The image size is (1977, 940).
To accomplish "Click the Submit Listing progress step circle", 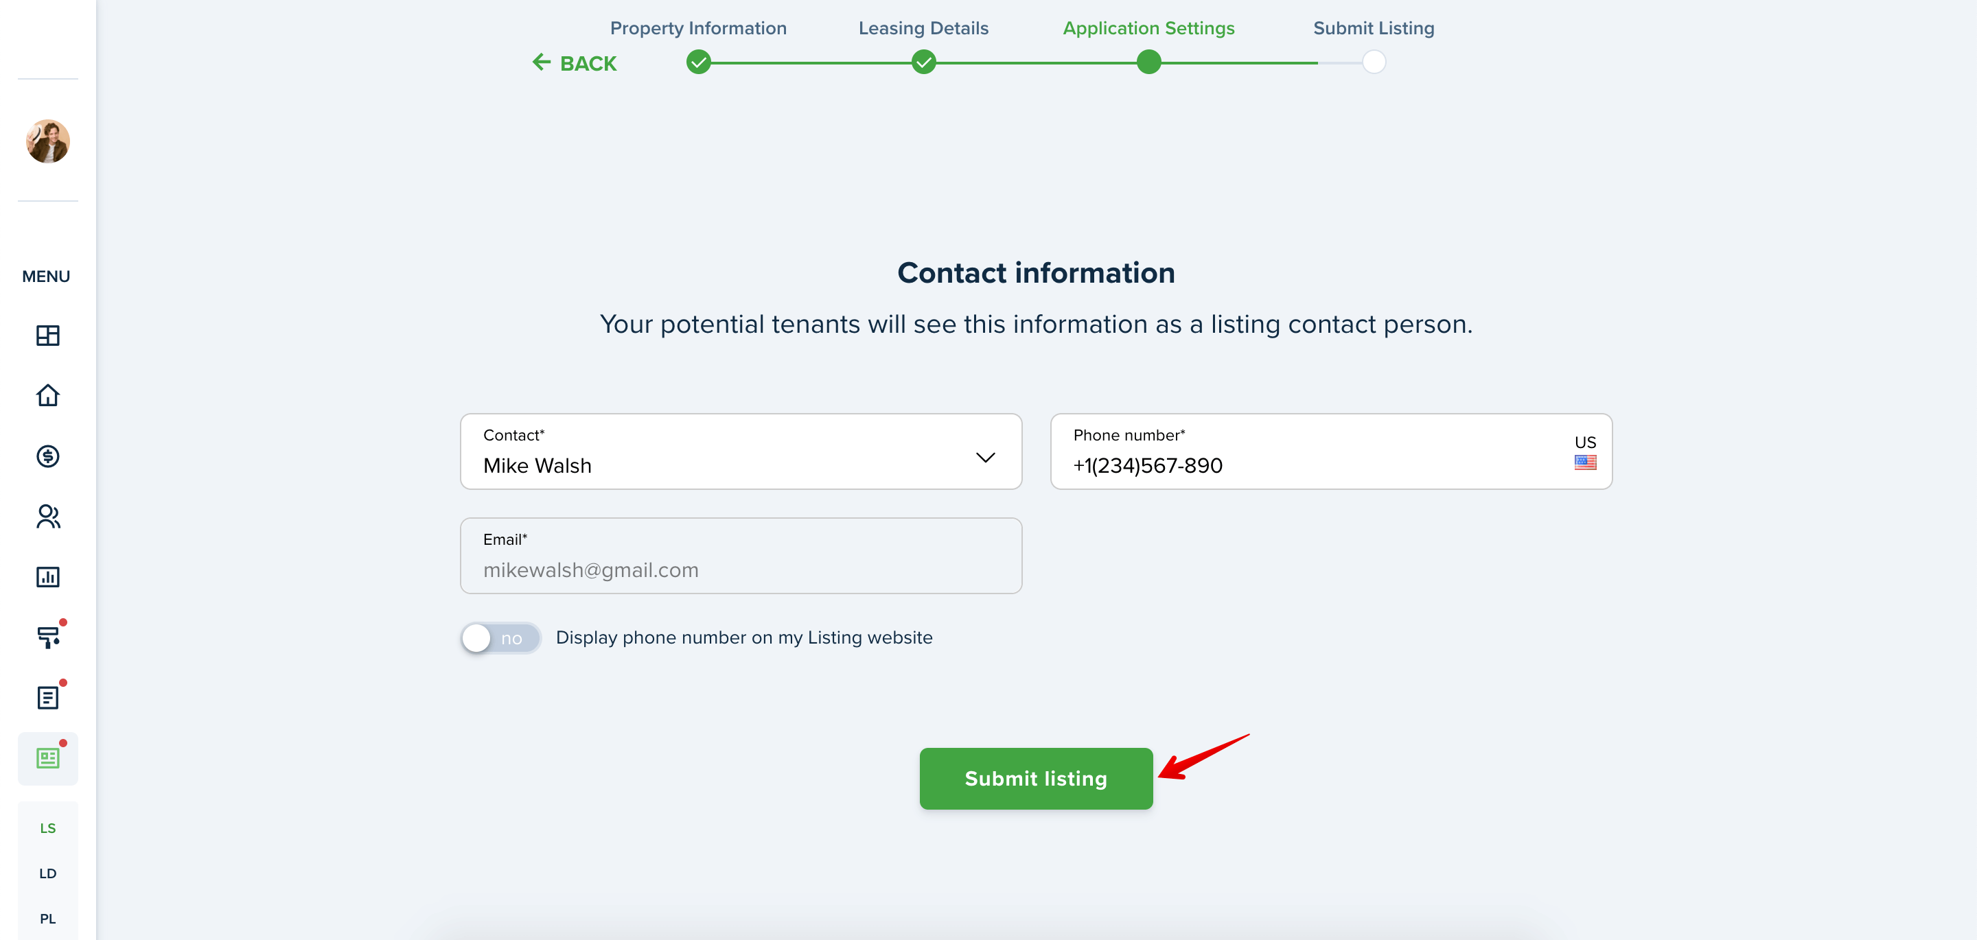I will tap(1374, 62).
